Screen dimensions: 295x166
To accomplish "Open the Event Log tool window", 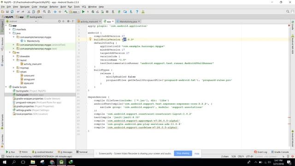I will [x=260, y=152].
